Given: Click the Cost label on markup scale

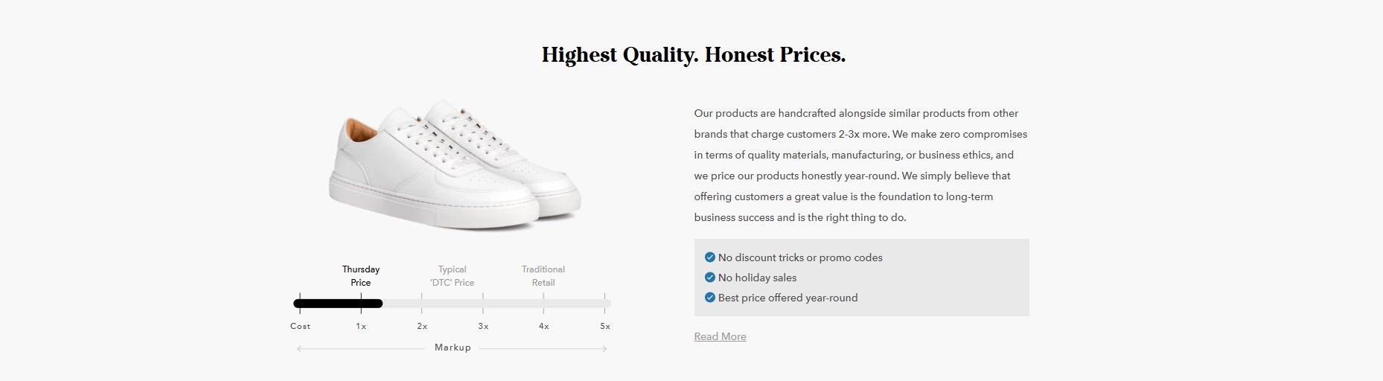Looking at the screenshot, I should [x=300, y=326].
